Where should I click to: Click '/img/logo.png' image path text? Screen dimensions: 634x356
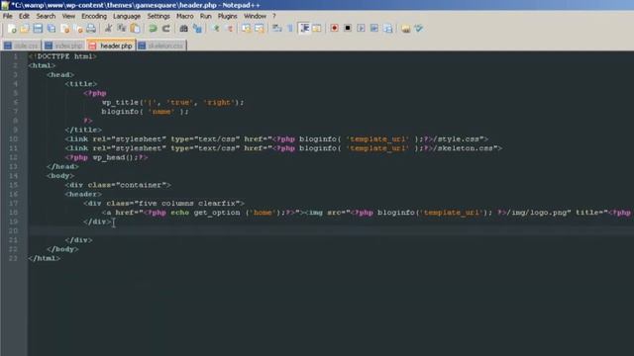pos(537,213)
